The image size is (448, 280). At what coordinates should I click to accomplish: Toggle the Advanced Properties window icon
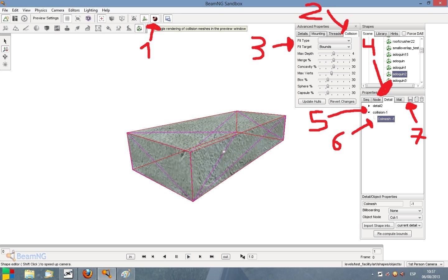pyautogui.click(x=168, y=19)
